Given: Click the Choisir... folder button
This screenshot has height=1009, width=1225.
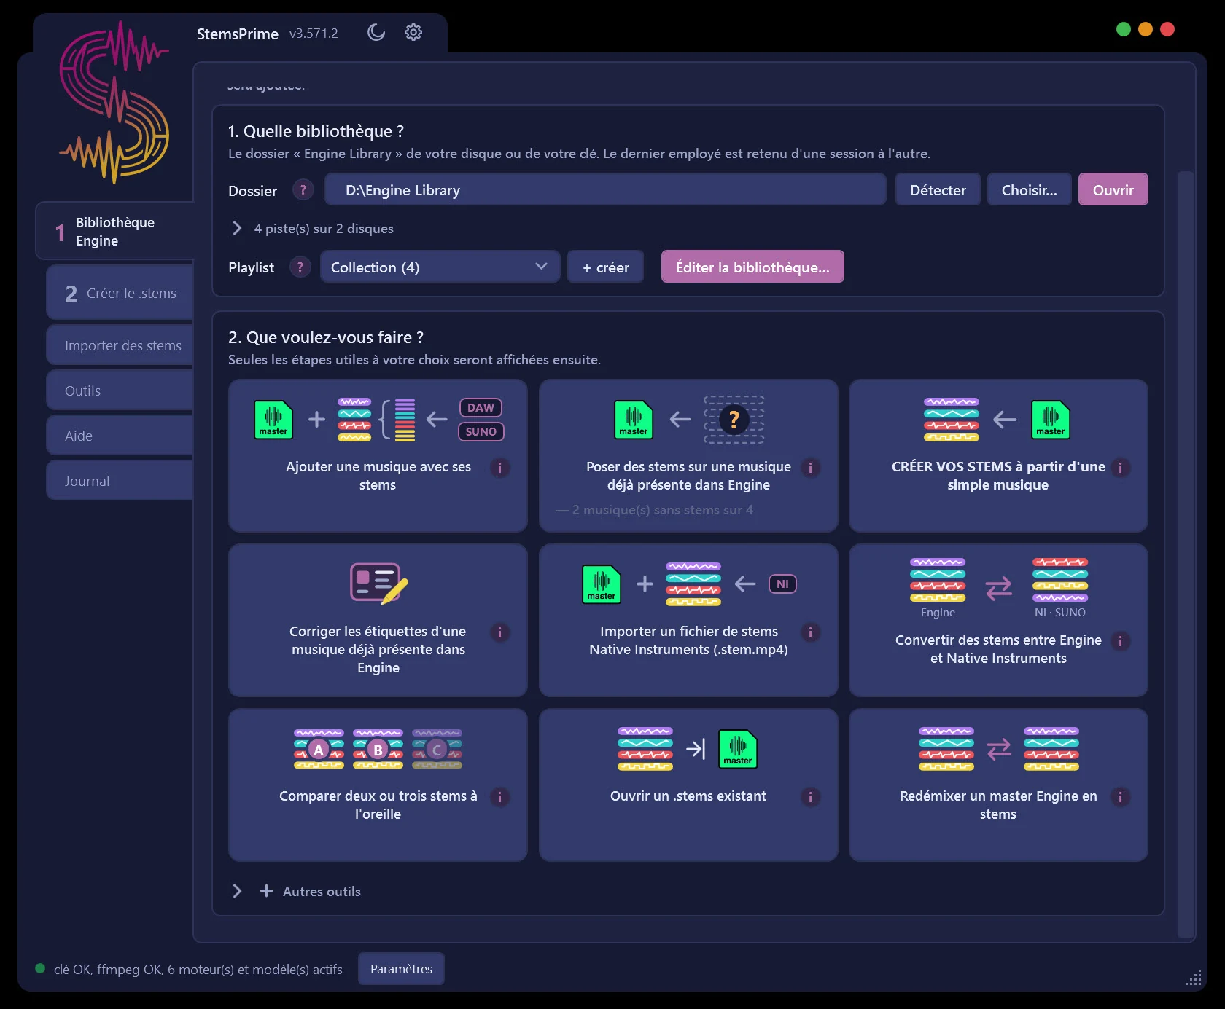Looking at the screenshot, I should tap(1029, 189).
